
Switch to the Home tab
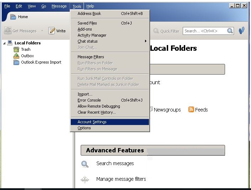(x=23, y=17)
